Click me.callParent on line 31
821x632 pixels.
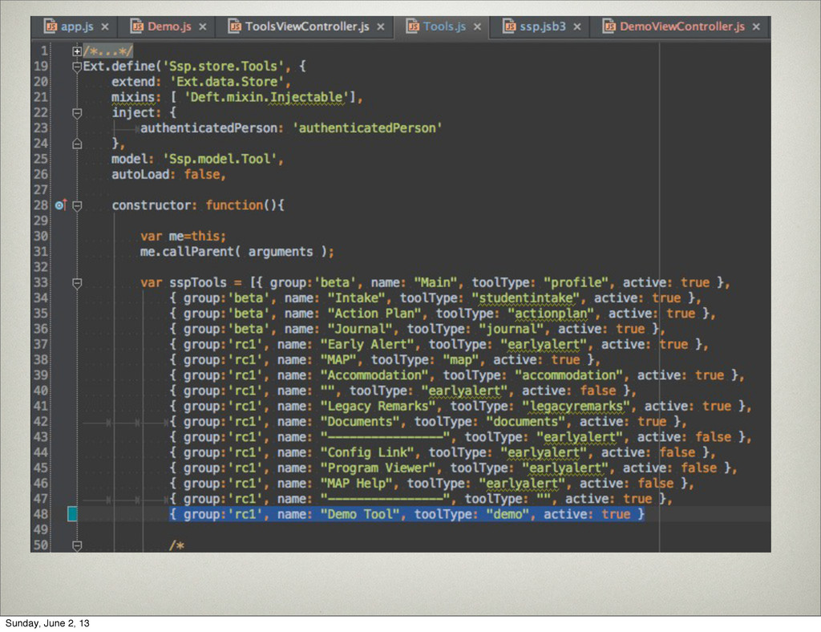point(187,252)
